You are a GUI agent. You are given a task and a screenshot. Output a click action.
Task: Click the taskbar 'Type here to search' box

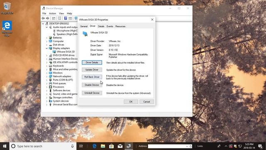(43, 146)
